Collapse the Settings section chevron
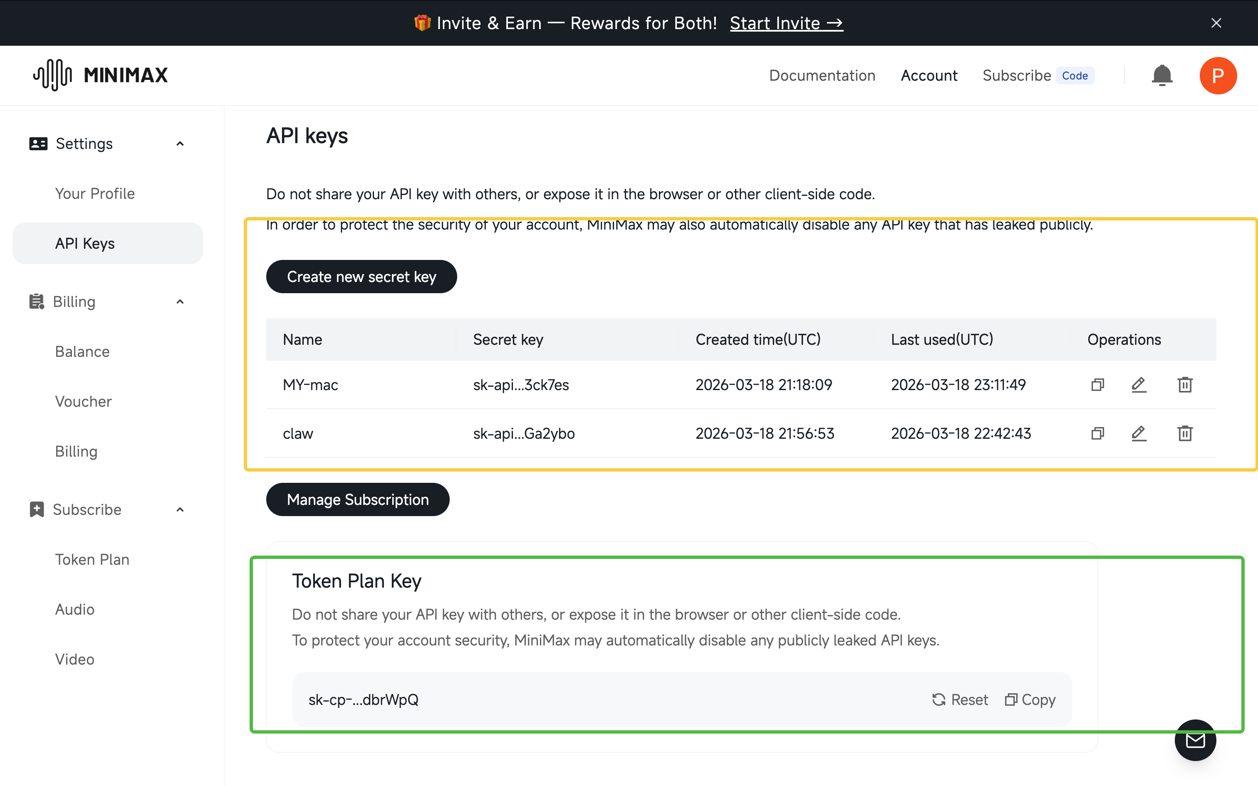This screenshot has height=786, width=1258. (x=180, y=143)
